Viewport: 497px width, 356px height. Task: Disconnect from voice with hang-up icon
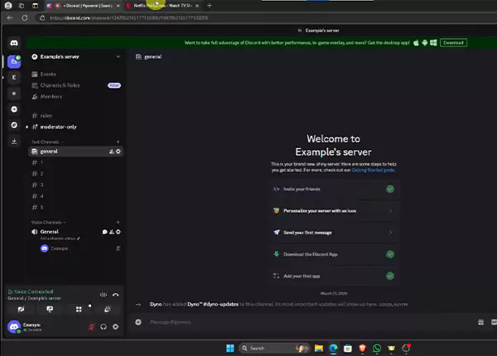coord(116,295)
